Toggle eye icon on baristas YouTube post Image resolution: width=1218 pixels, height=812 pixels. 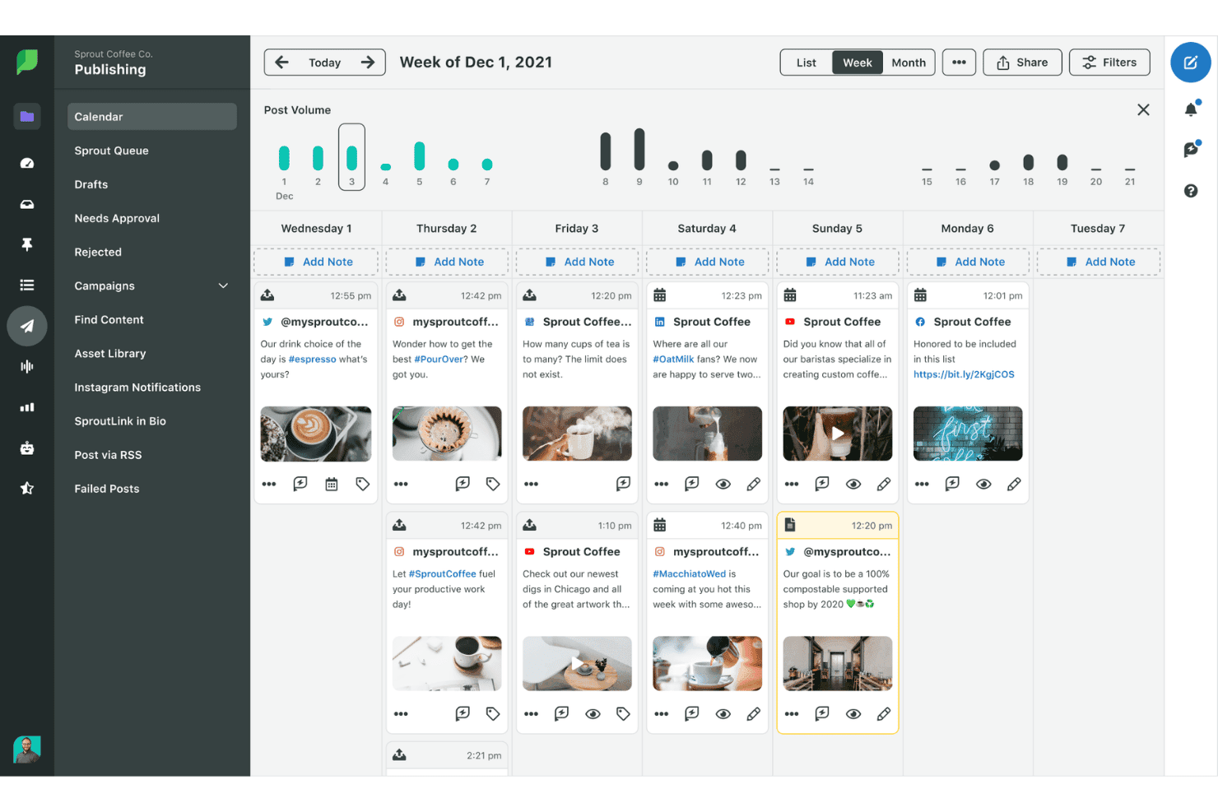[853, 485]
